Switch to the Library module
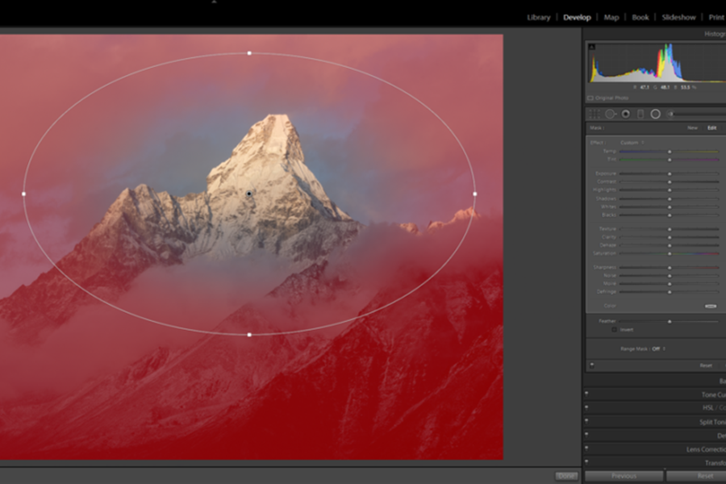726x484 pixels. pos(538,17)
